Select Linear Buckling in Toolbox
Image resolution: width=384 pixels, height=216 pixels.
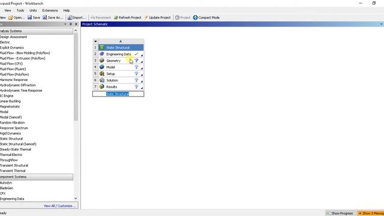[x=10, y=101]
